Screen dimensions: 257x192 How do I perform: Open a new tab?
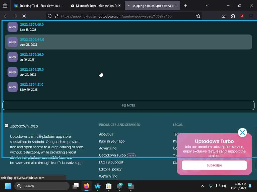pyautogui.click(x=185, y=6)
